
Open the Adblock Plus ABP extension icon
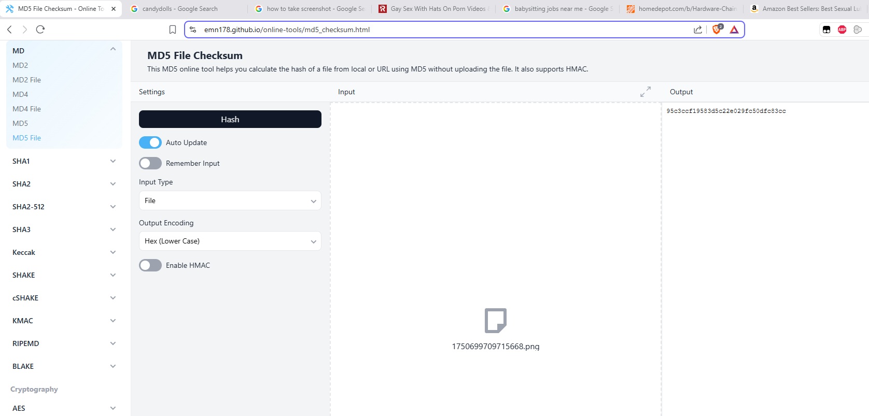coord(842,30)
